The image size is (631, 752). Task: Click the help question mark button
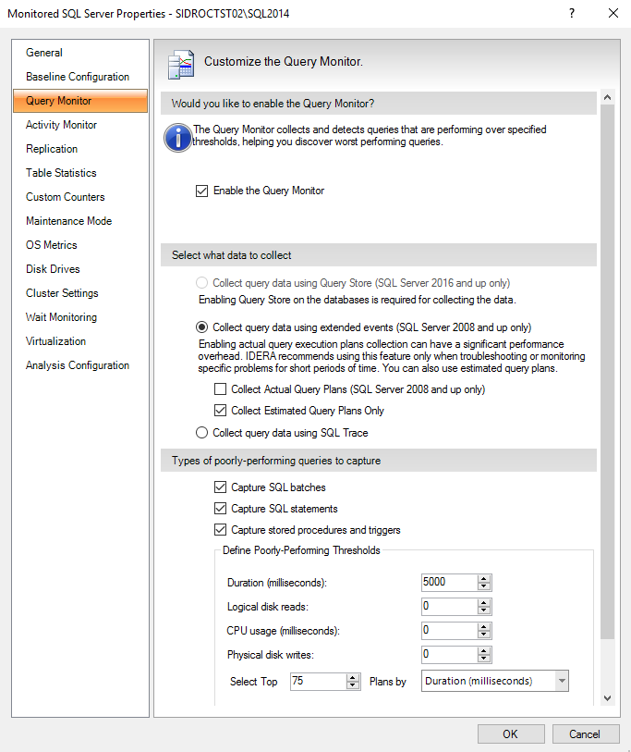pos(572,13)
